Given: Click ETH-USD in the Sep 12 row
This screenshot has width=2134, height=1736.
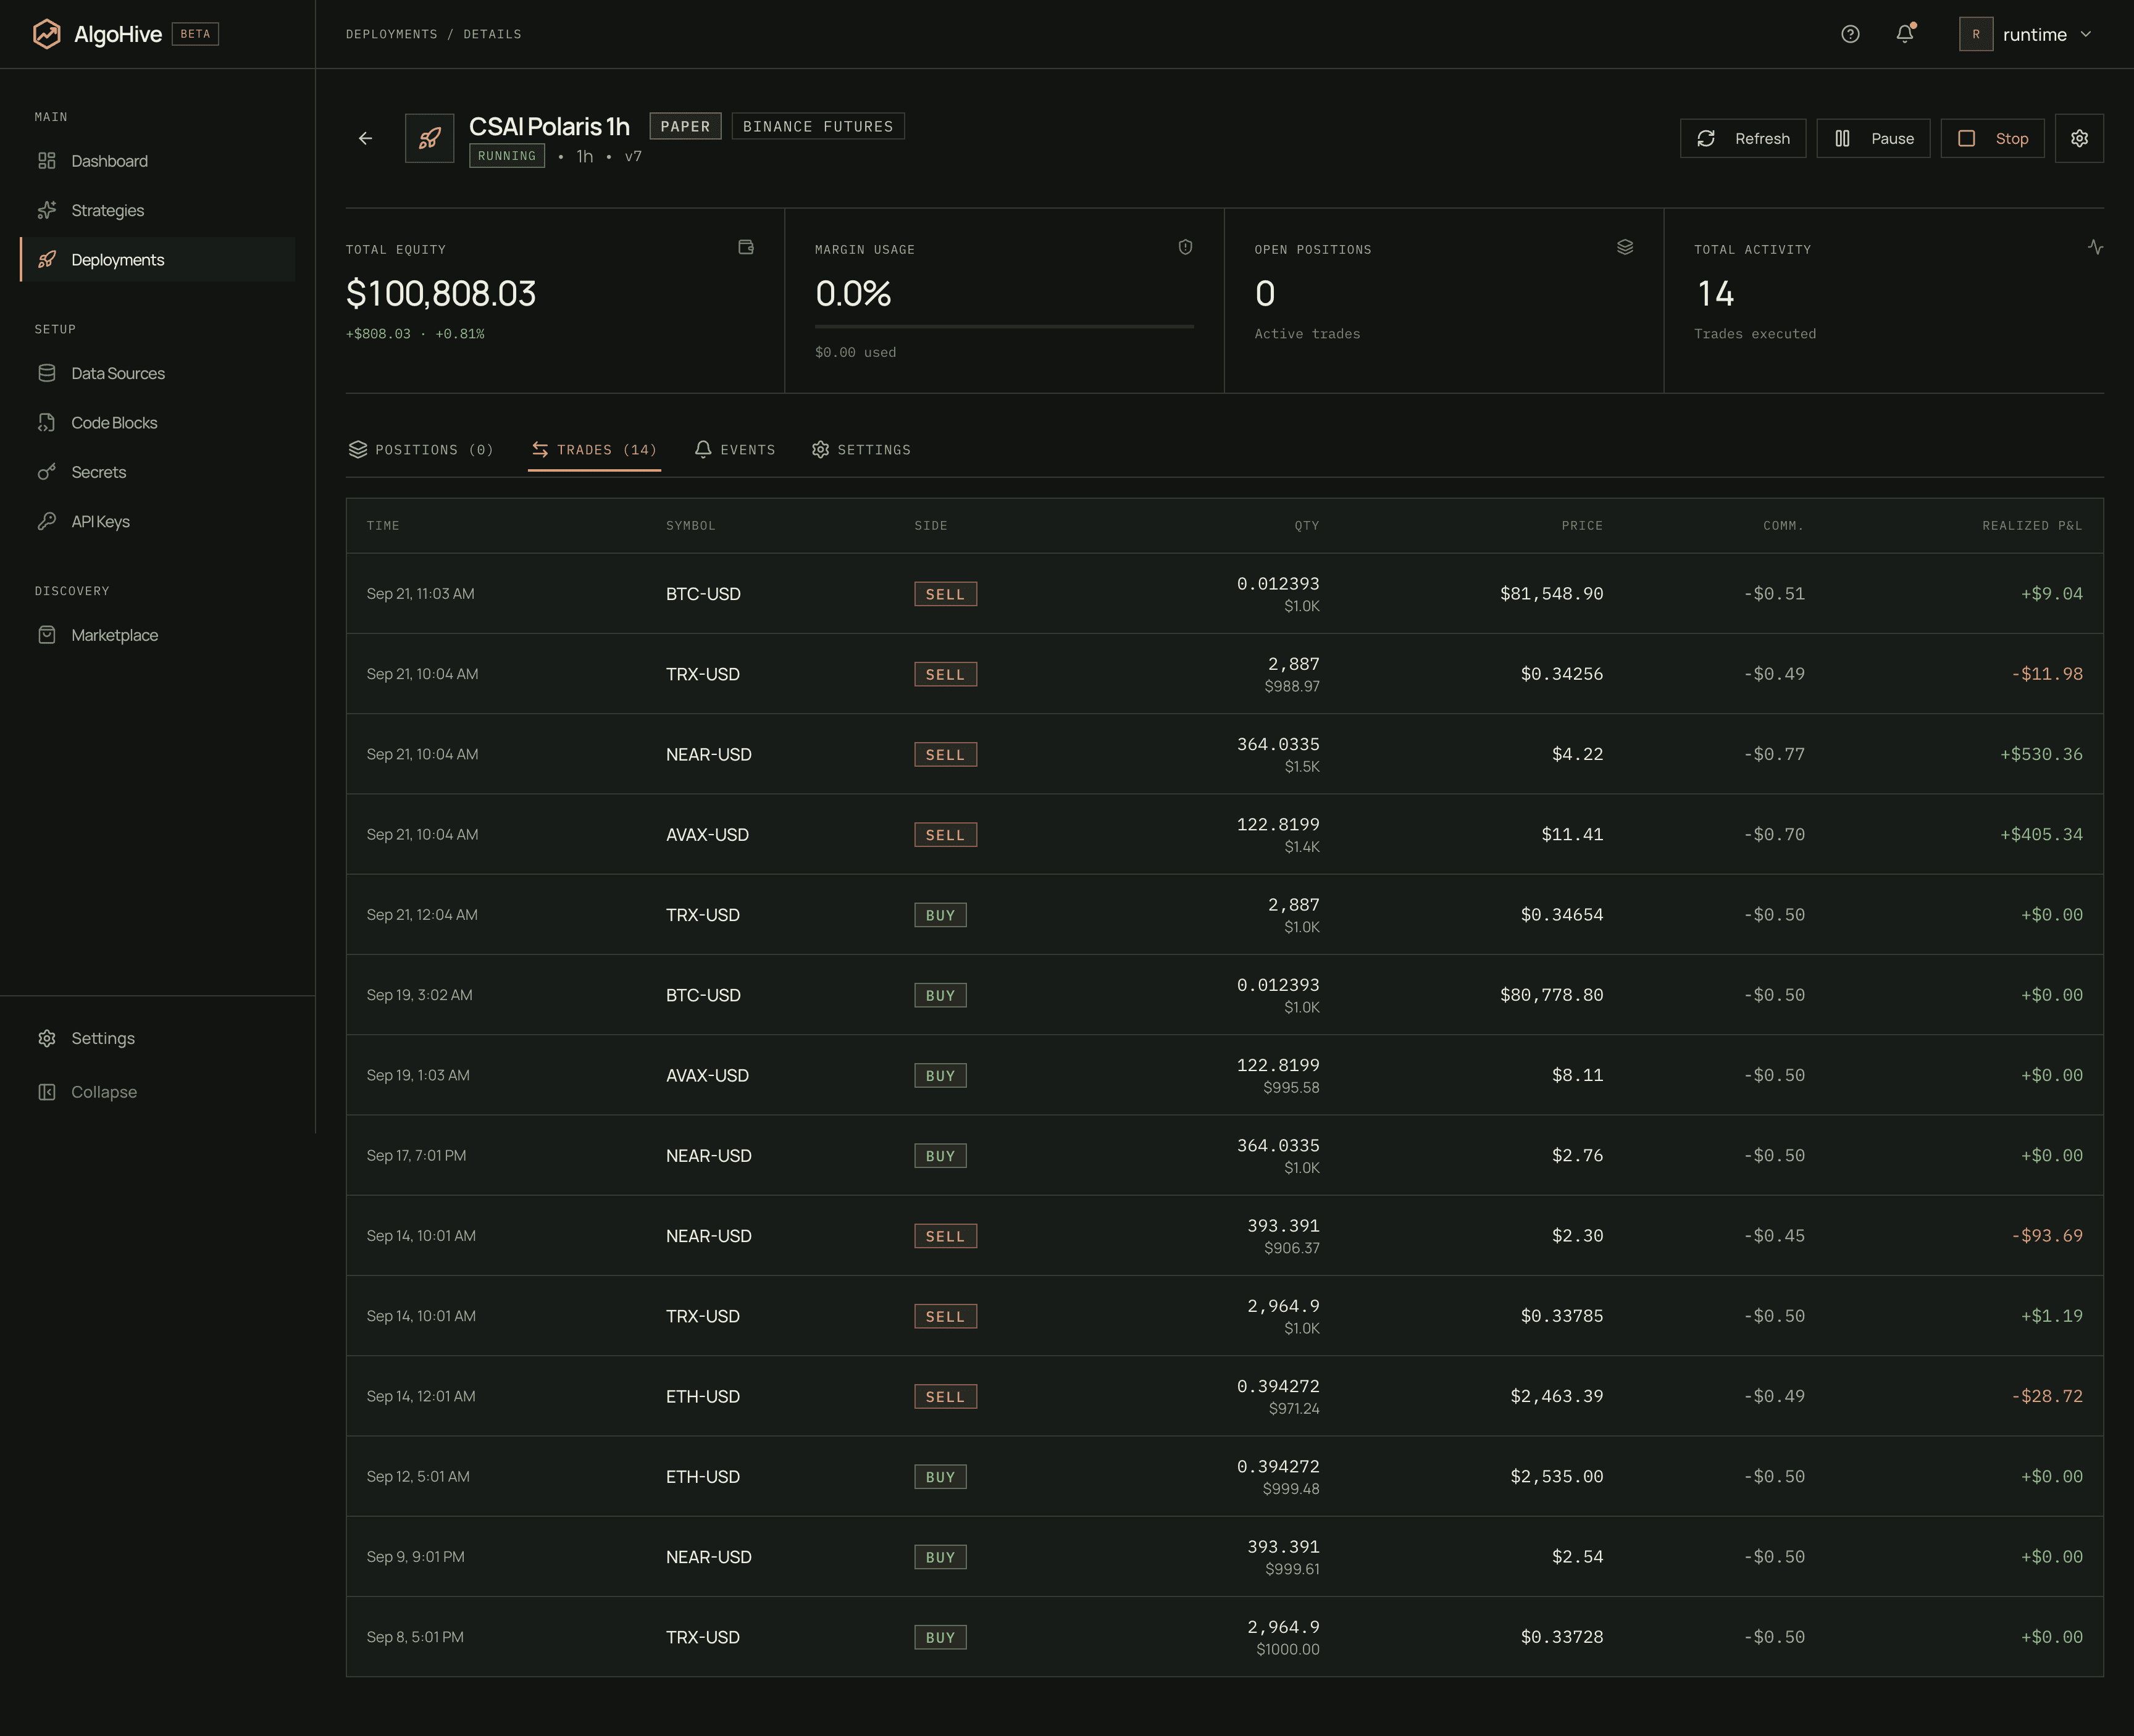Looking at the screenshot, I should (703, 1477).
